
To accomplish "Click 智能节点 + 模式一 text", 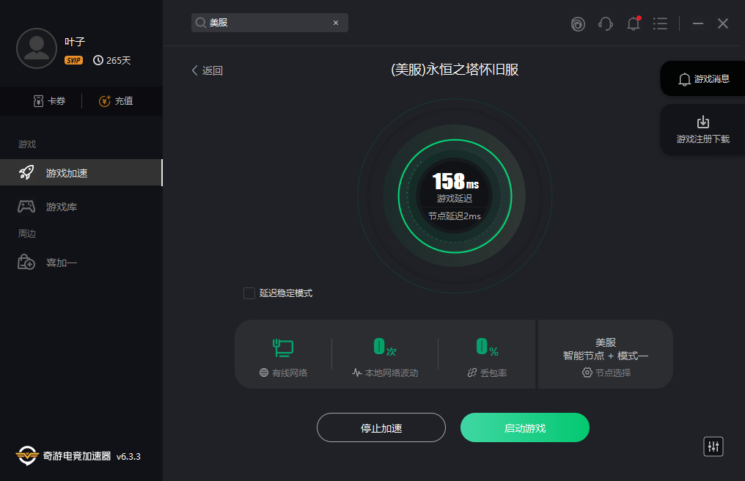I will (x=606, y=356).
